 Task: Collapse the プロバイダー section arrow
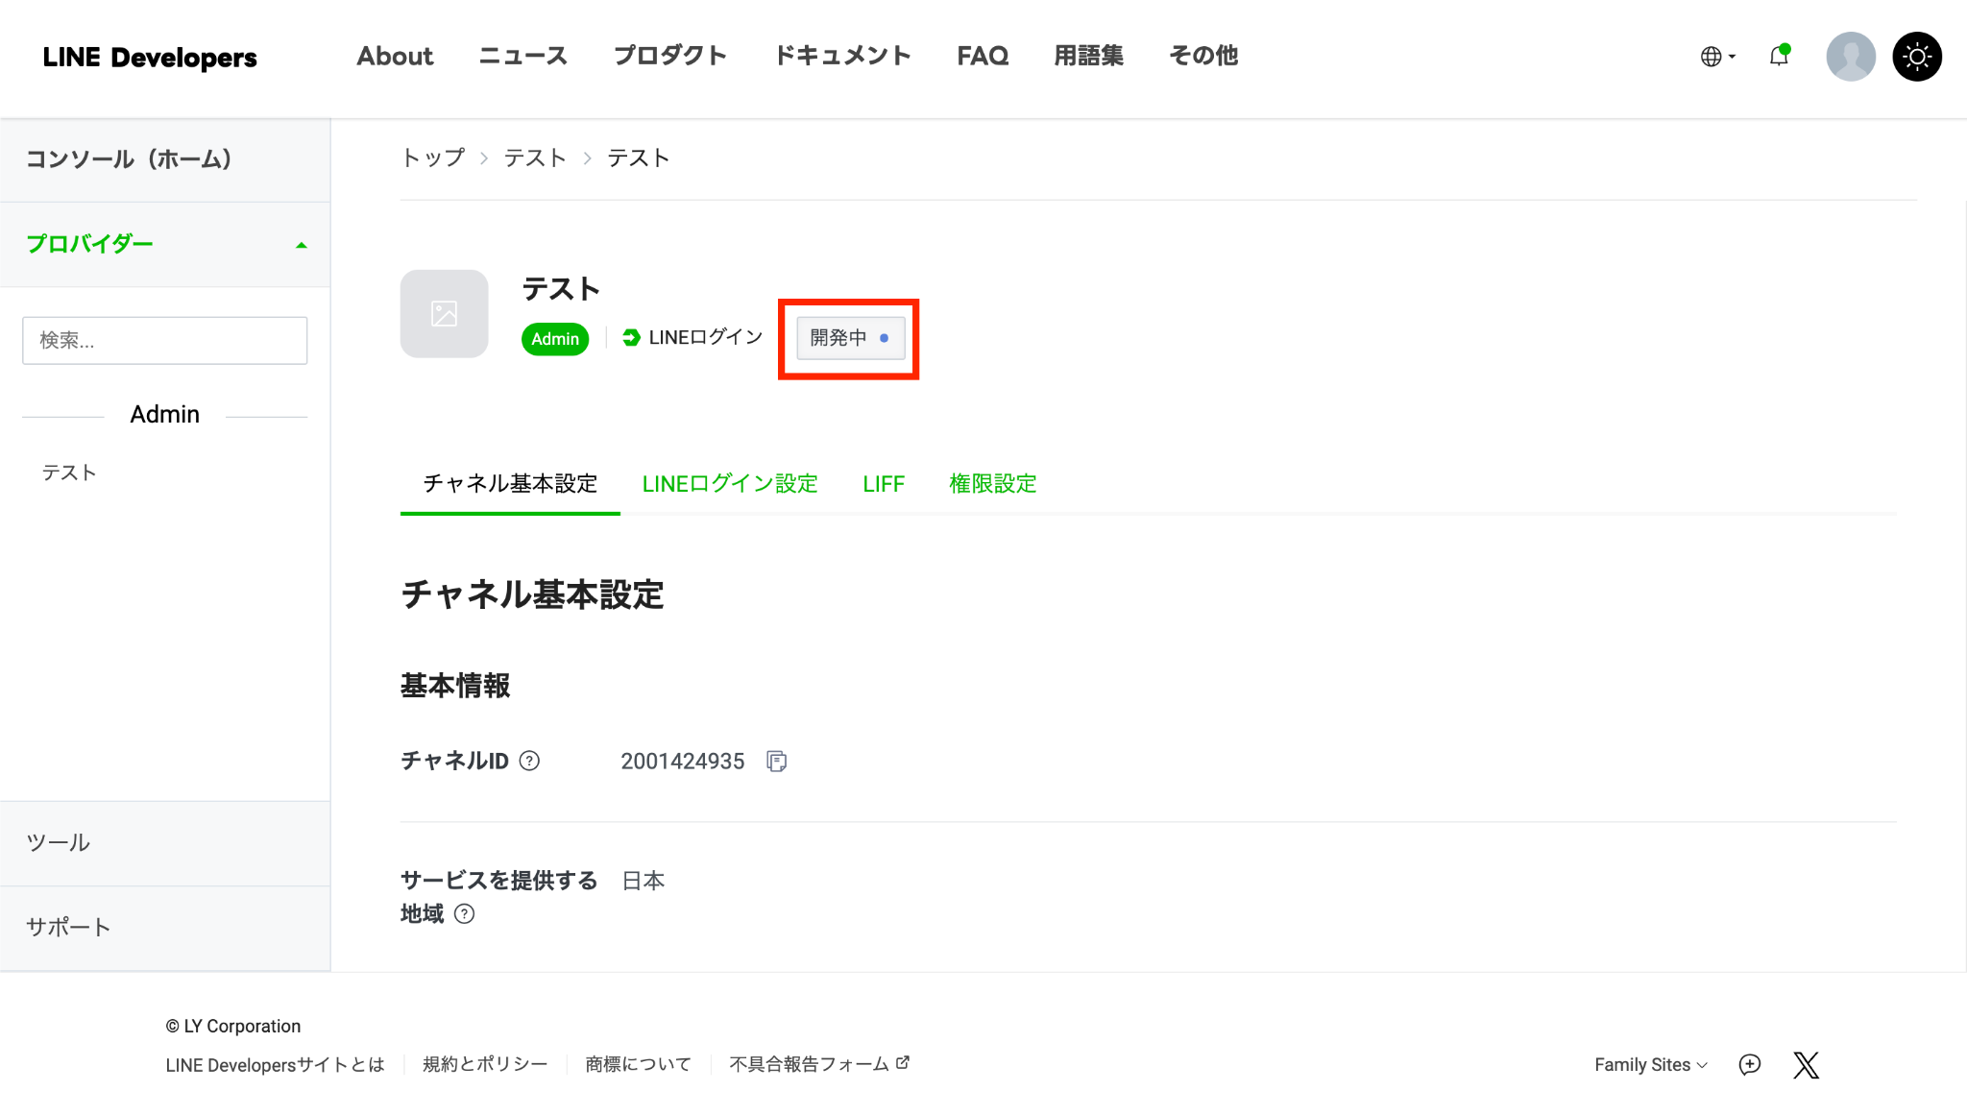click(x=302, y=245)
